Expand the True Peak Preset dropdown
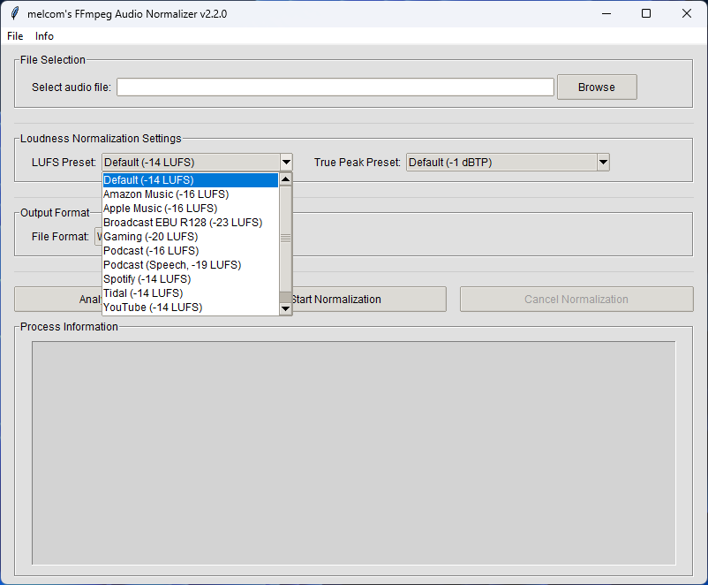708x585 pixels. 603,163
